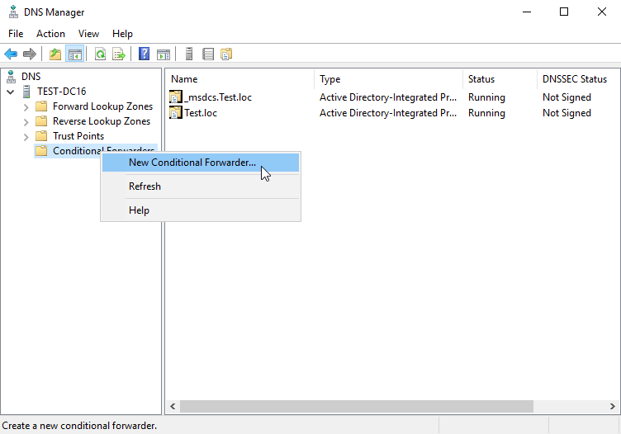Screen dimensions: 621x434
Task: Click the list view records toolbar icon
Action: click(208, 54)
